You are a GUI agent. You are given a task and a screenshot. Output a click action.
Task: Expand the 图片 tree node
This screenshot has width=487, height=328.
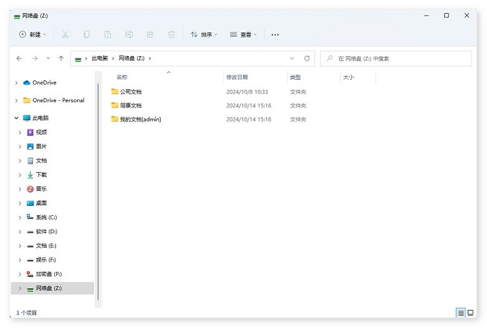tap(20, 147)
